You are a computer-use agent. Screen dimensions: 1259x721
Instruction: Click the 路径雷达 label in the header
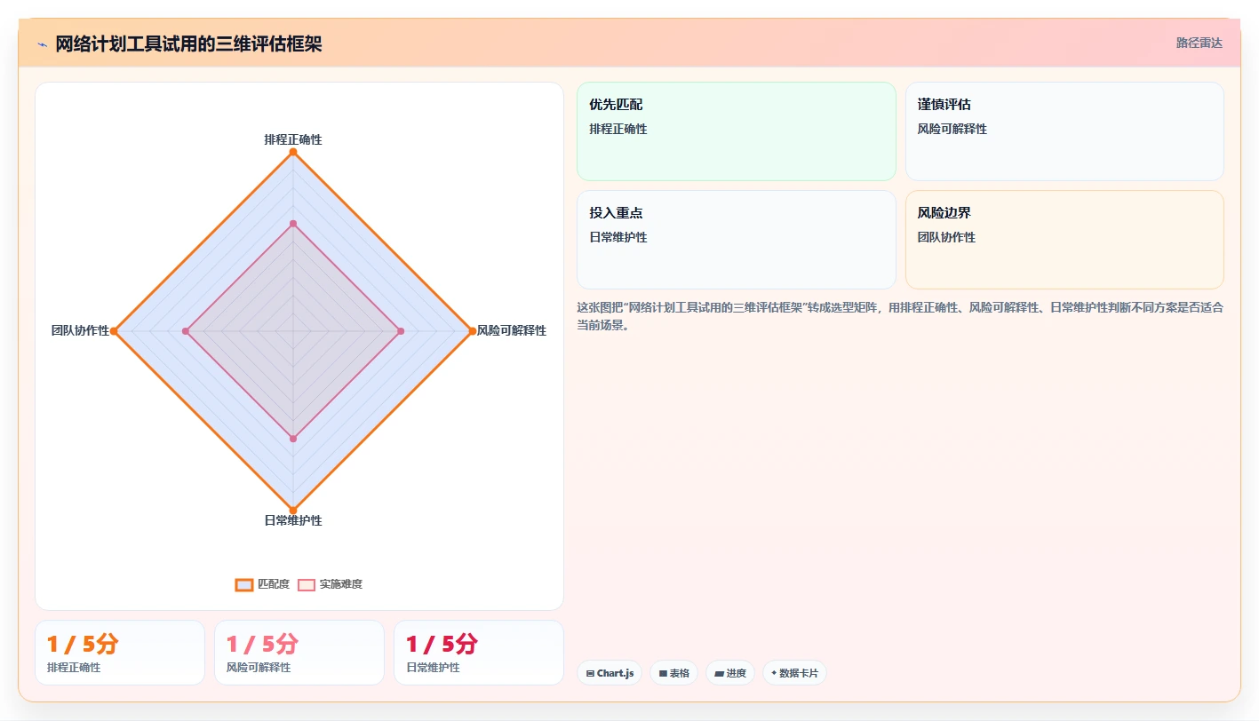click(x=1199, y=43)
